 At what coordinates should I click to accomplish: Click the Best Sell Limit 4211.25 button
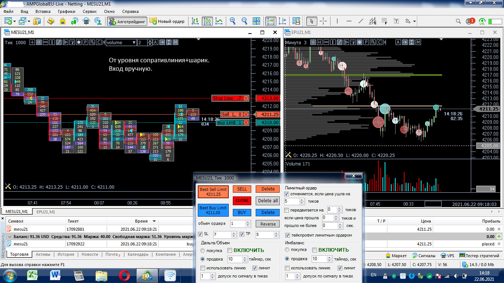click(x=213, y=192)
